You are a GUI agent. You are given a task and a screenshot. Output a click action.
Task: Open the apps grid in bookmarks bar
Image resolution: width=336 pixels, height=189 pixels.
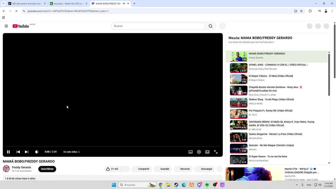coord(3,18)
